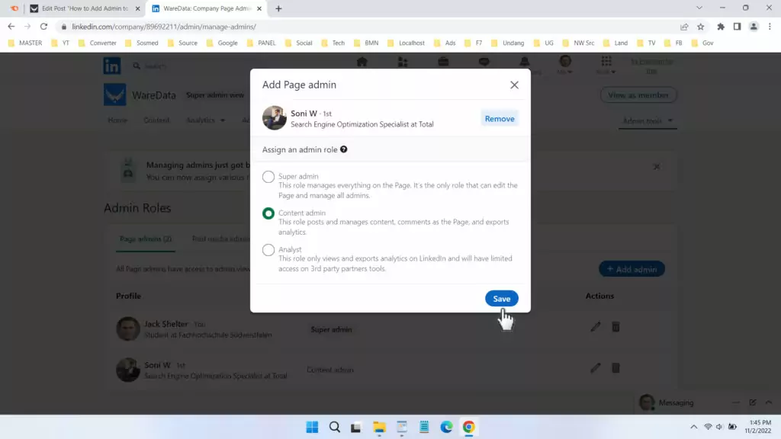Image resolution: width=781 pixels, height=439 pixels.
Task: Remove Soni W from admin selection
Action: point(500,119)
